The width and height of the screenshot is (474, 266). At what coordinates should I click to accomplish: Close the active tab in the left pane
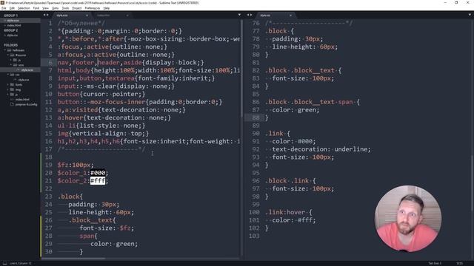[x=87, y=16]
